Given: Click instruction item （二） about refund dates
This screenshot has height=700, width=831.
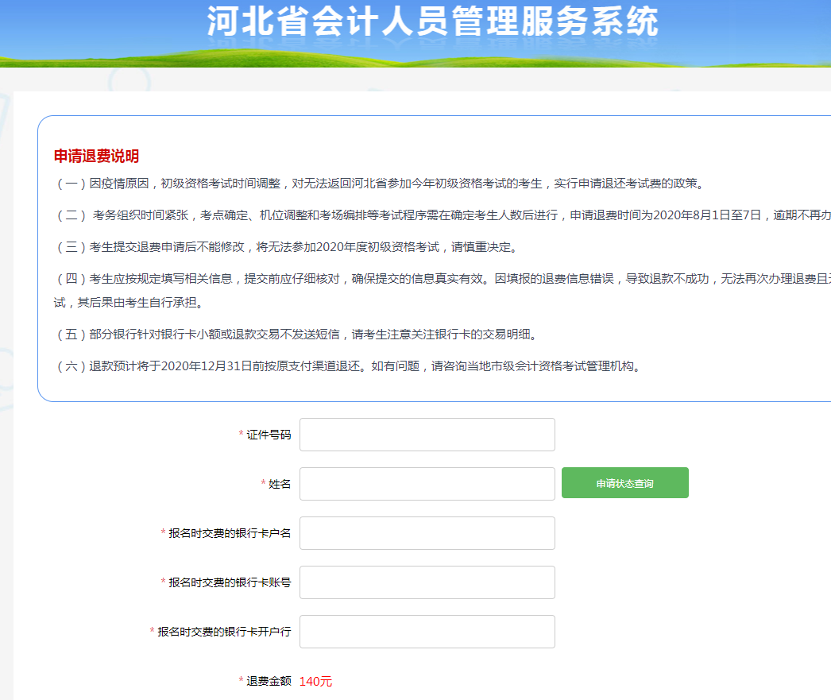Looking at the screenshot, I should [x=358, y=215].
